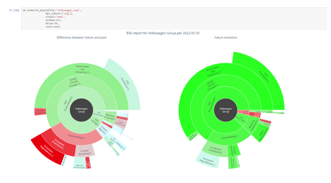The height and width of the screenshot is (183, 331).
Task: Click Volkswagen Group center of right sunburst
Action: coord(226,110)
